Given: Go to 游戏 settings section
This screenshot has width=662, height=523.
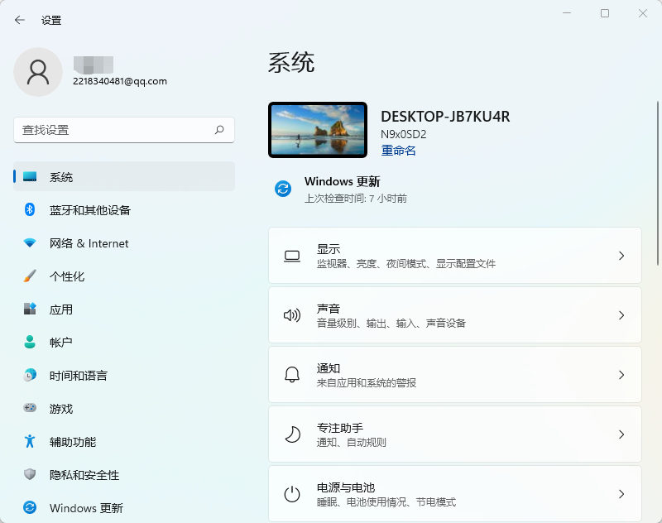Looking at the screenshot, I should coord(124,408).
